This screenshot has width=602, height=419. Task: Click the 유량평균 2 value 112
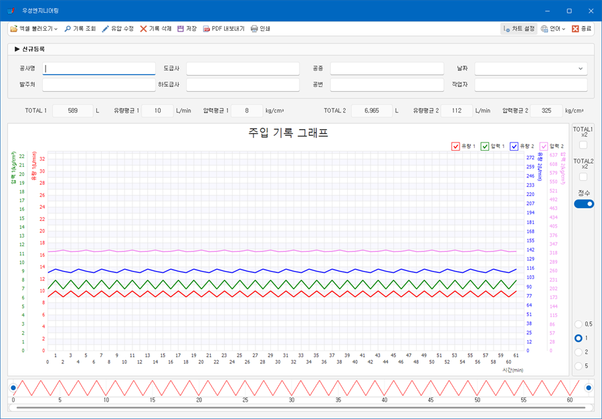[456, 110]
